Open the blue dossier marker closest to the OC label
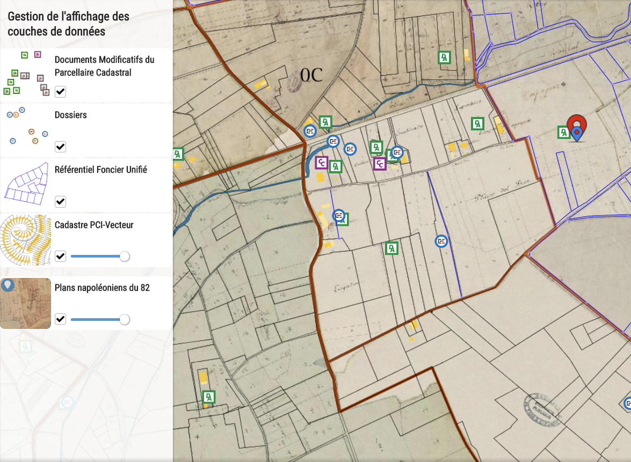This screenshot has width=631, height=462. (x=310, y=131)
